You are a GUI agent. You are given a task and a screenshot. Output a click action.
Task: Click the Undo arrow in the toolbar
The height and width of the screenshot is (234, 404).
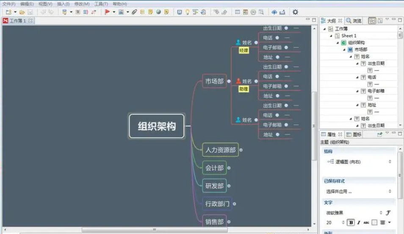click(x=43, y=12)
